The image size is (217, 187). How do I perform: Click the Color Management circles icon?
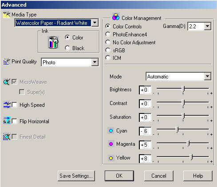coord(116,17)
